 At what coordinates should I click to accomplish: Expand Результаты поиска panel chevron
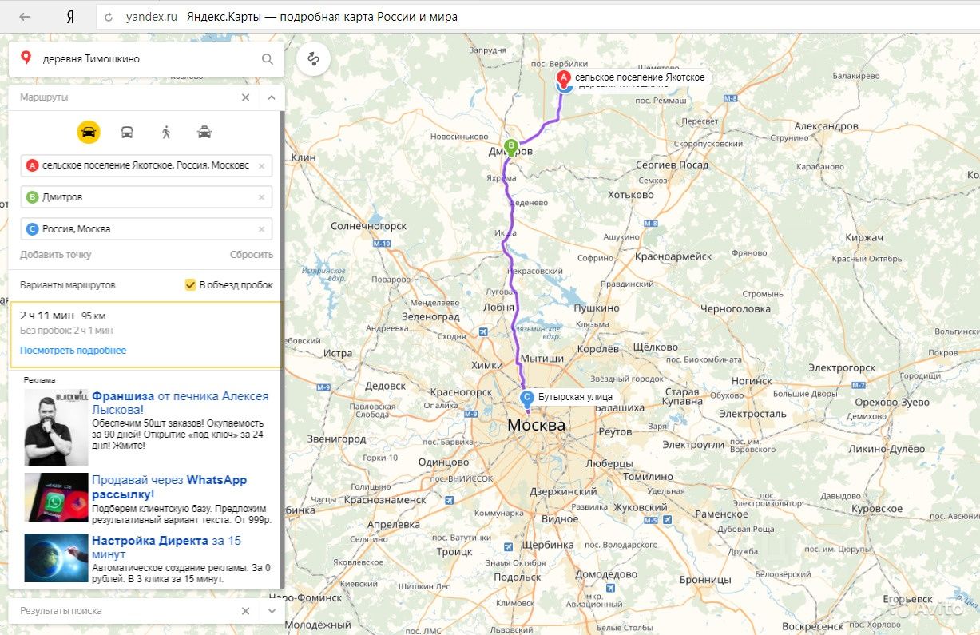coord(271,611)
